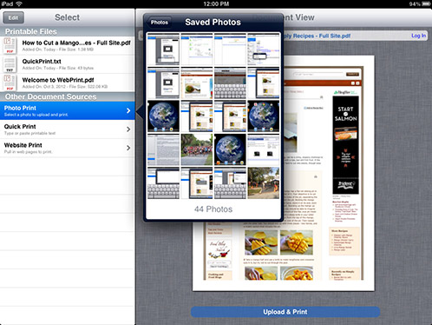This screenshot has width=432, height=325.
Task: Select second thumbnail in third row
Action: (197, 116)
